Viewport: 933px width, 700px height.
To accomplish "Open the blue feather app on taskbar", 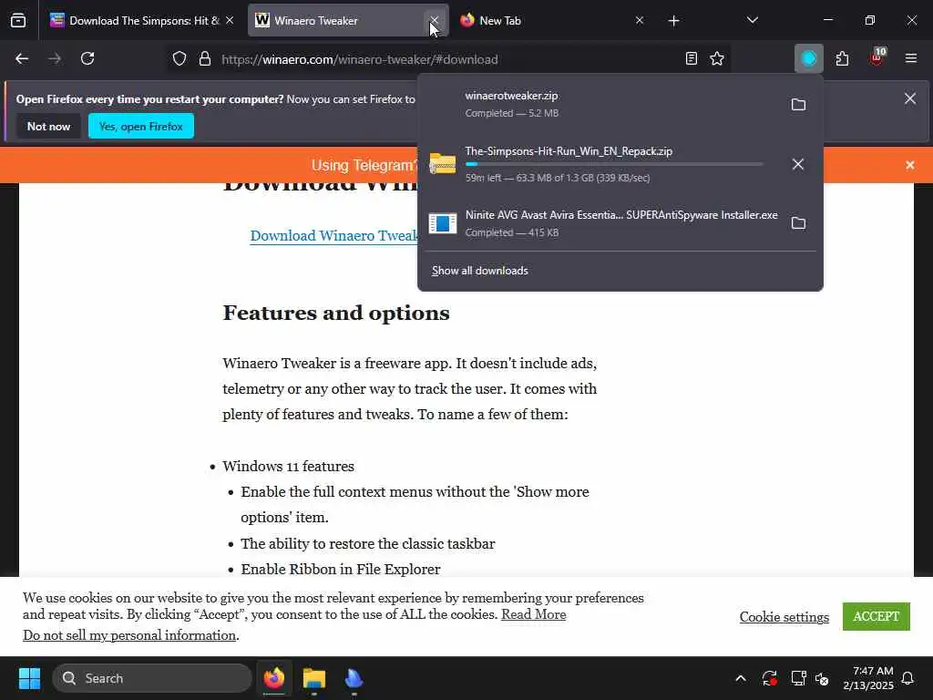I will coord(354,678).
